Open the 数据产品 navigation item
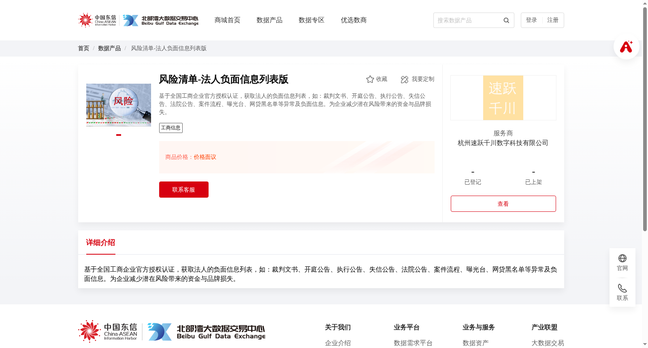Viewport: 648px width, 348px height. pos(269,20)
